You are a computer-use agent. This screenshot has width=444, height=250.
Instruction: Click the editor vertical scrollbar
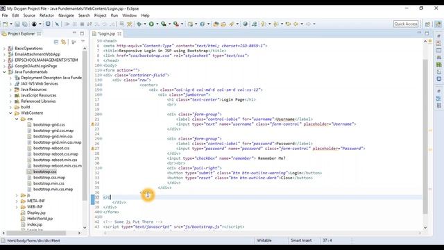[x=425, y=136]
